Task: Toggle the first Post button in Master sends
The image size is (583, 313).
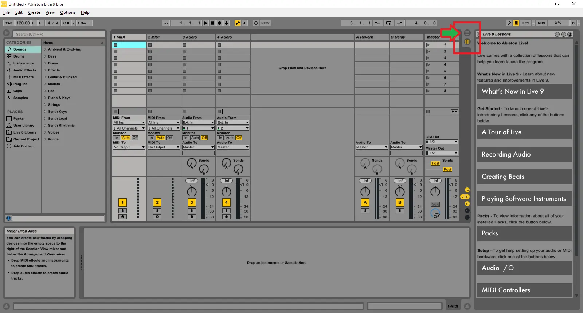Action: click(435, 163)
